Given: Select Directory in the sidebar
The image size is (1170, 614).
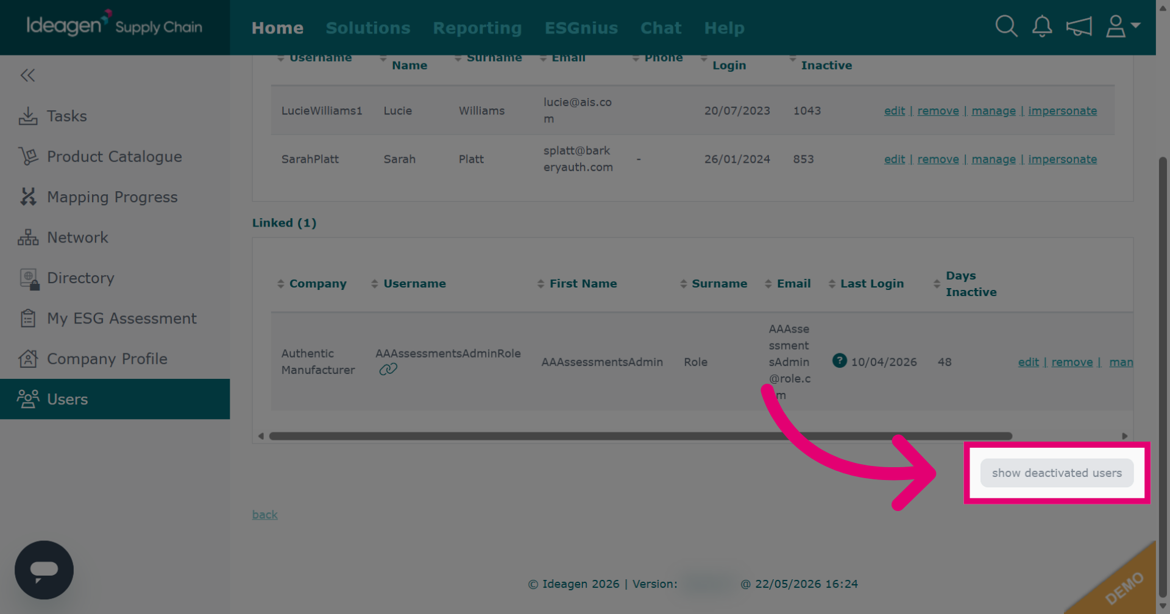Looking at the screenshot, I should click(x=115, y=278).
